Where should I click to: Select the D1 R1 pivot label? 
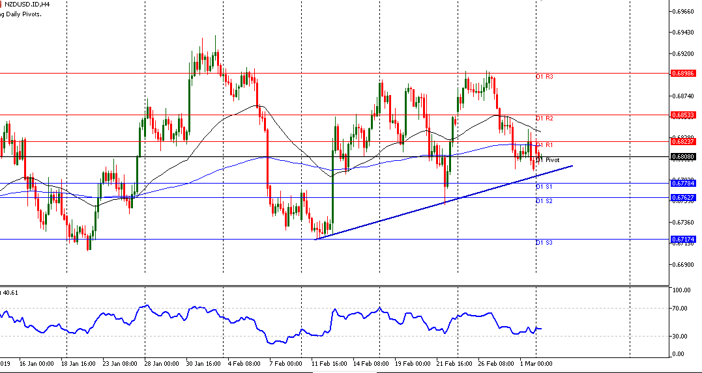(544, 145)
